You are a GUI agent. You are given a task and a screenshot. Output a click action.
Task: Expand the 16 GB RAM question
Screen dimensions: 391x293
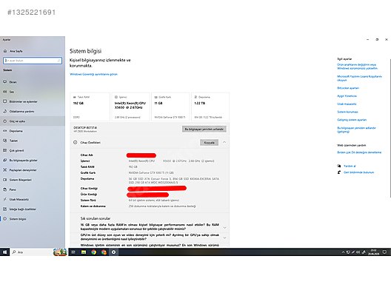[x=224, y=228]
